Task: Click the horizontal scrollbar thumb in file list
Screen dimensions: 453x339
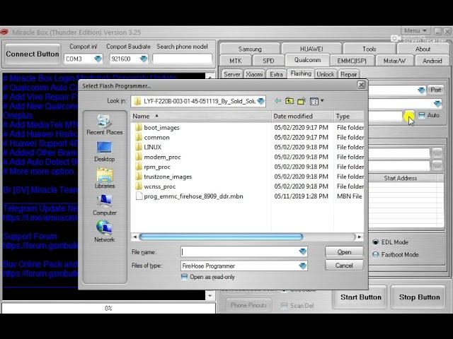Action: tap(221, 237)
